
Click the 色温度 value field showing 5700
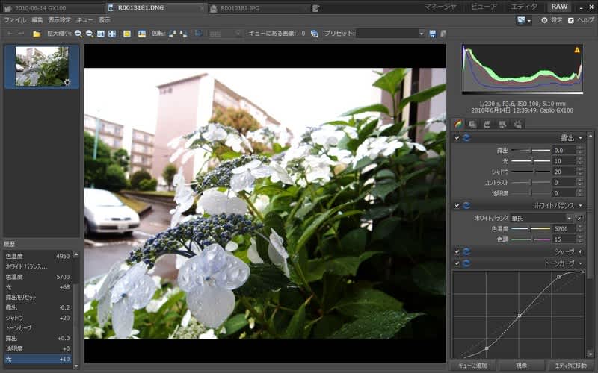click(564, 229)
